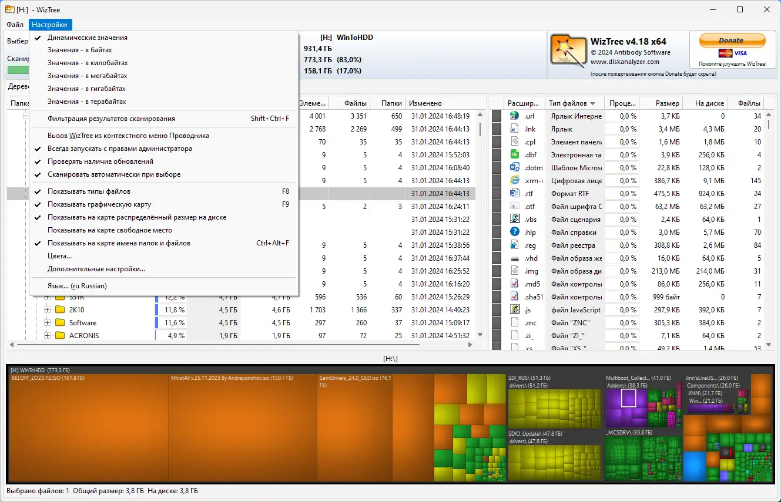Click MInstAll iso block in treemap
781x502 pixels.
click(x=243, y=429)
